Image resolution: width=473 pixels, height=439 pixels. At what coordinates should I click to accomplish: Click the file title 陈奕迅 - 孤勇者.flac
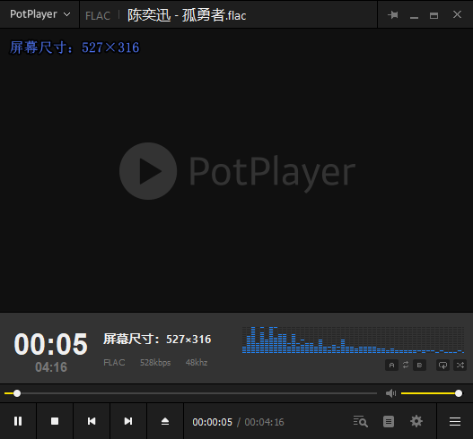pyautogui.click(x=187, y=15)
